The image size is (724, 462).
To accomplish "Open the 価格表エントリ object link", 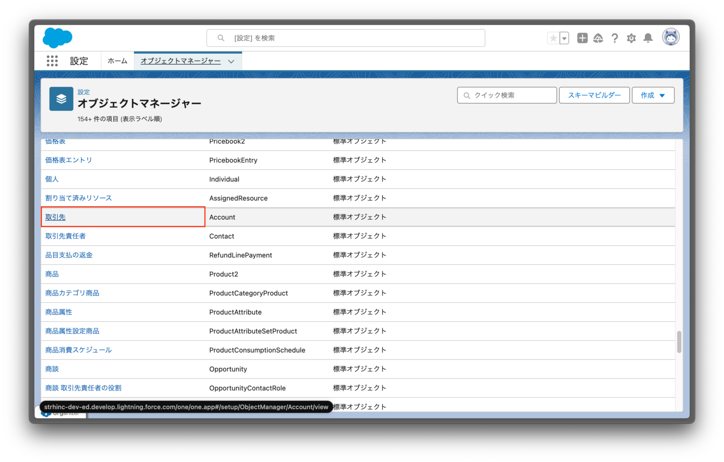I will point(68,160).
